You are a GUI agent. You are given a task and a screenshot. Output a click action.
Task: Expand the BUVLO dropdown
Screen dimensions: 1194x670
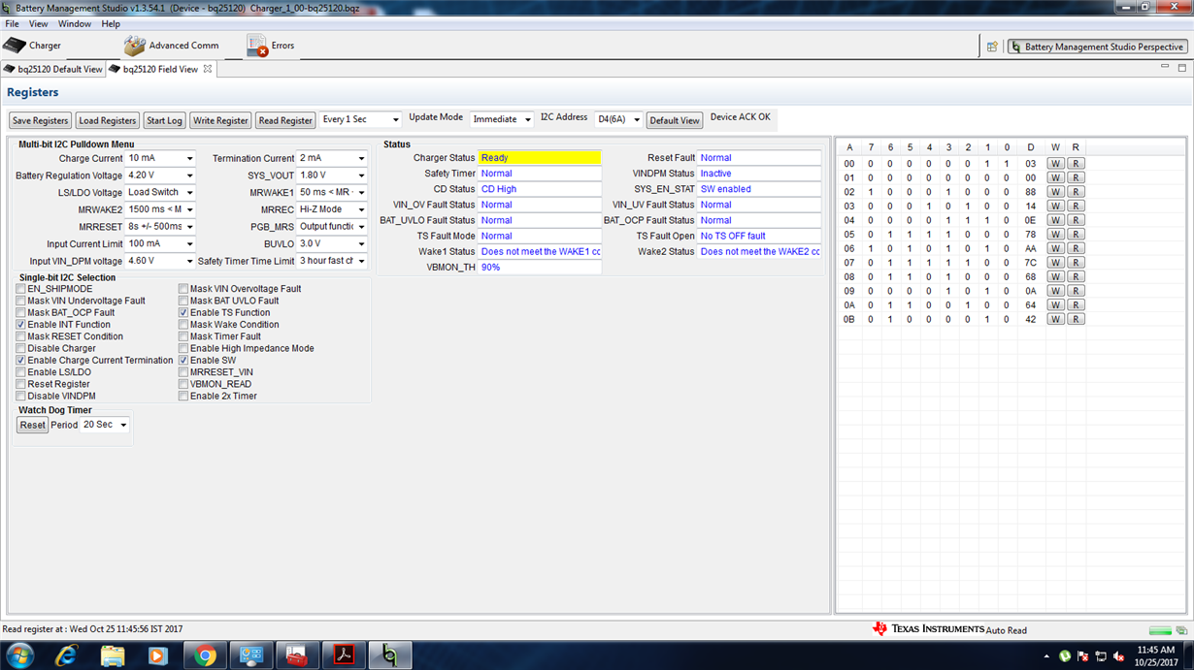point(332,243)
